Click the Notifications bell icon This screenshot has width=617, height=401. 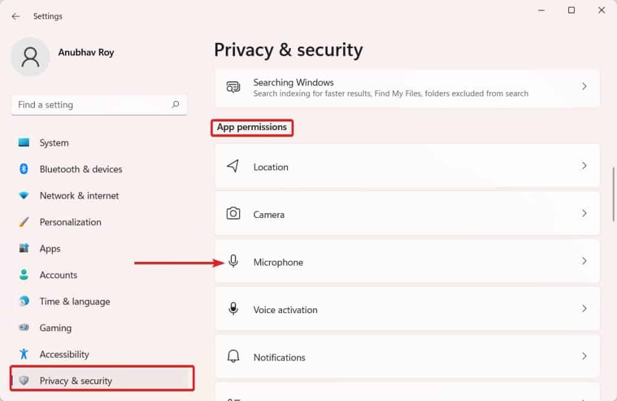(233, 356)
